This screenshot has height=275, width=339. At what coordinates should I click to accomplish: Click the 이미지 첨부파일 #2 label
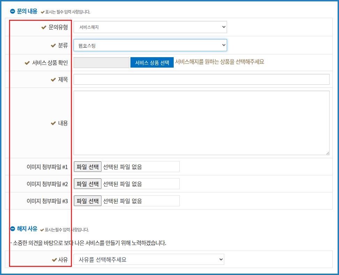pos(47,184)
